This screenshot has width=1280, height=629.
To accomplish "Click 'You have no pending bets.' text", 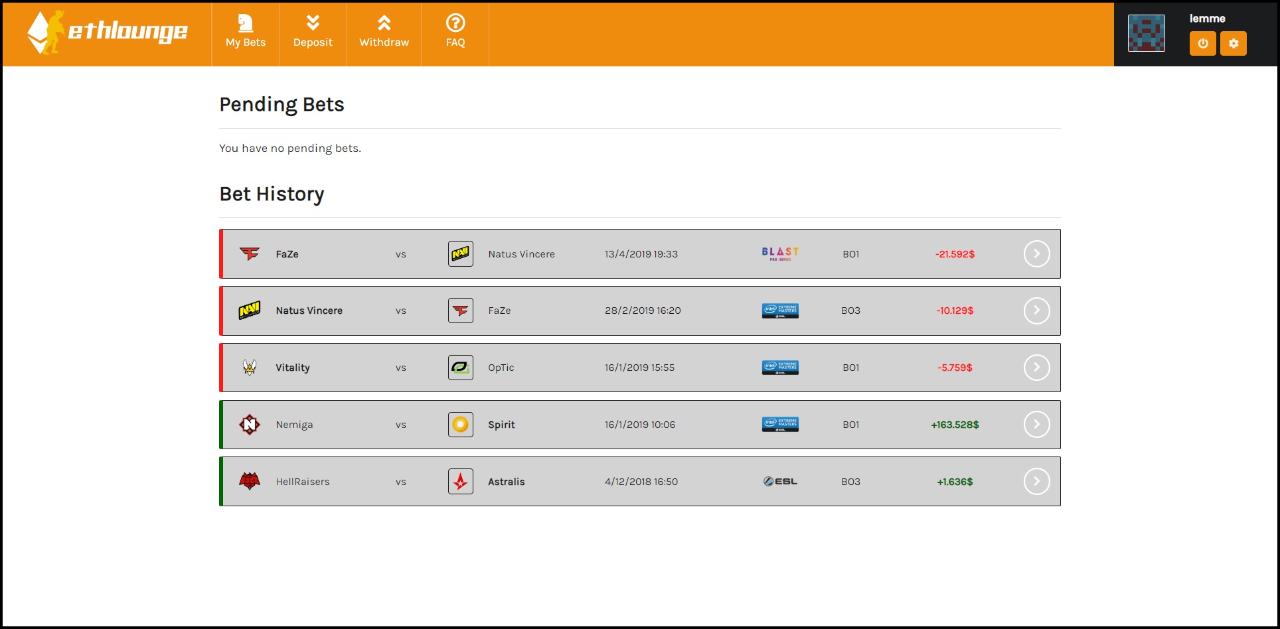I will [290, 148].
